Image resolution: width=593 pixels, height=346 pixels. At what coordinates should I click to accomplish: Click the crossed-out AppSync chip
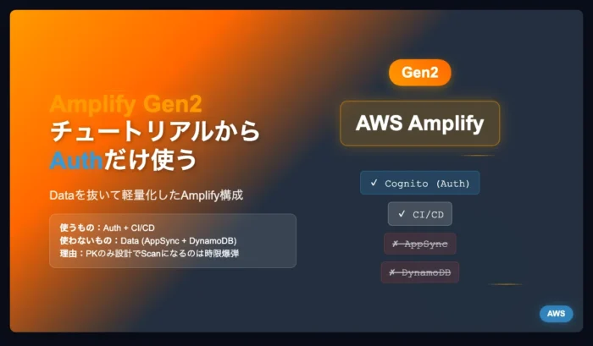coord(420,244)
